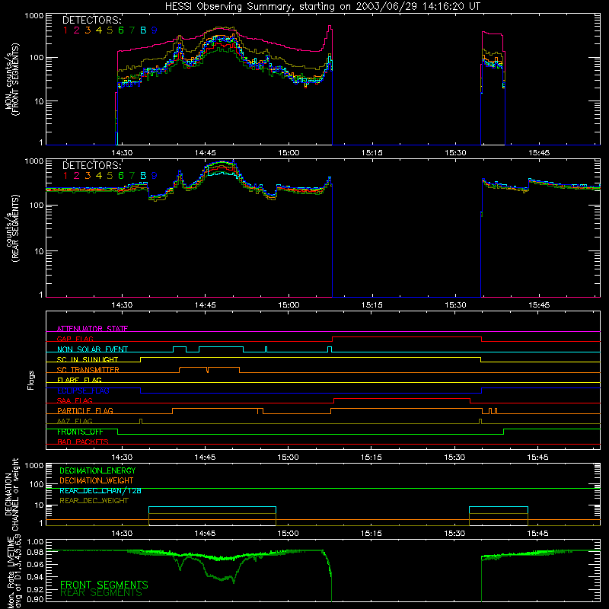Click the FLARE FLAG label
Screen dimensions: 609x609
pos(79,380)
